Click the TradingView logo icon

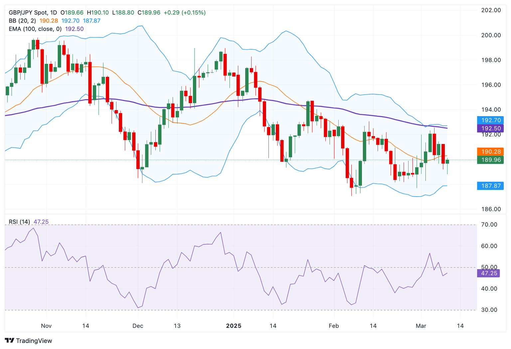pyautogui.click(x=10, y=341)
